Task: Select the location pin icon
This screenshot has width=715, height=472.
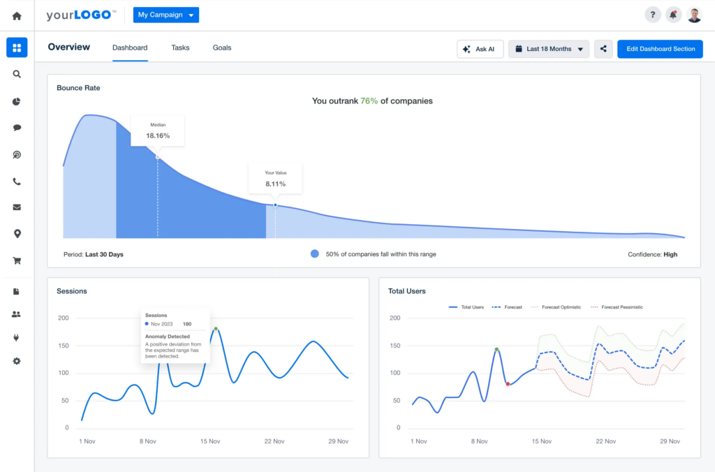Action: pyautogui.click(x=17, y=234)
